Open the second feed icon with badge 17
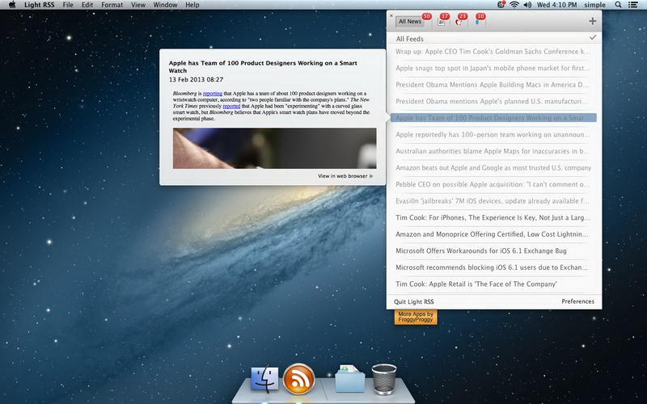The image size is (647, 404). pos(442,21)
